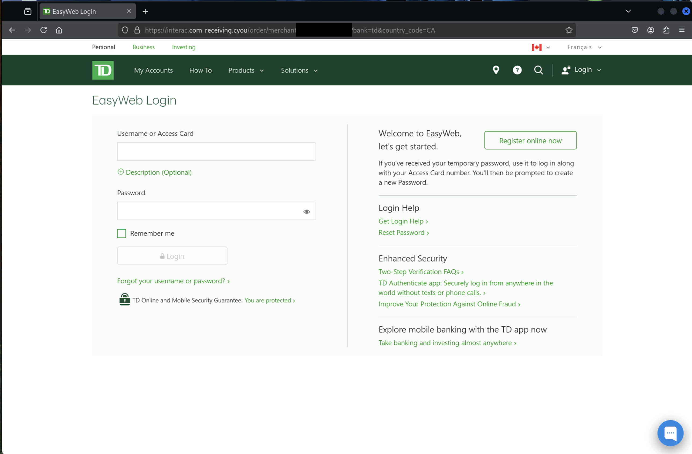Toggle password visibility eye icon
692x454 pixels.
click(x=307, y=212)
